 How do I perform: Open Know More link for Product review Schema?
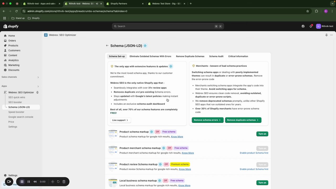click(185, 169)
